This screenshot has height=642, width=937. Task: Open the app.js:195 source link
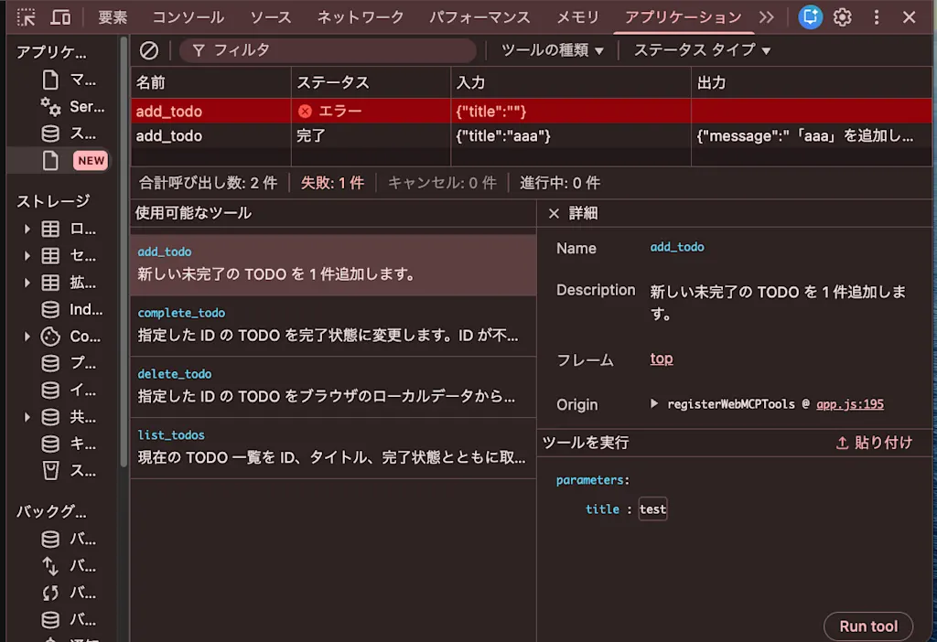click(x=850, y=404)
